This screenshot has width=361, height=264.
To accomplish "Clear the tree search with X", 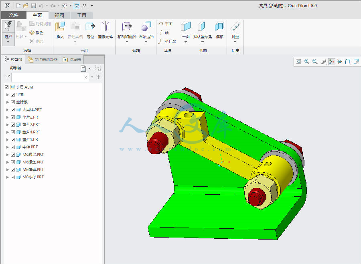I will click(86, 77).
